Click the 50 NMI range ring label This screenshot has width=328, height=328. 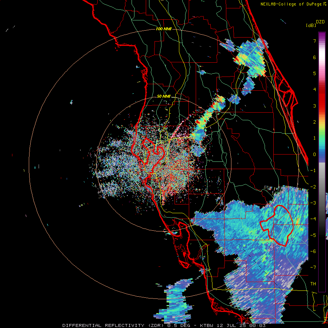coord(164,97)
